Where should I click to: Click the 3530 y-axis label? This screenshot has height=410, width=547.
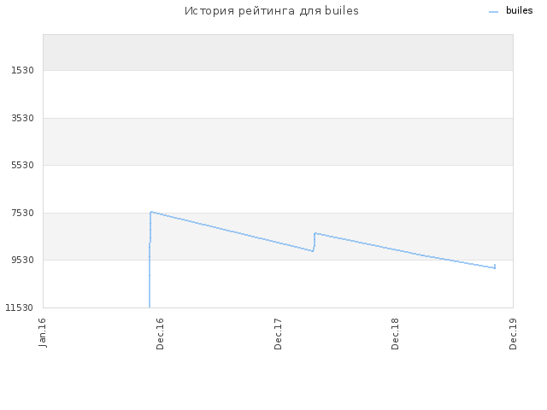coord(22,118)
